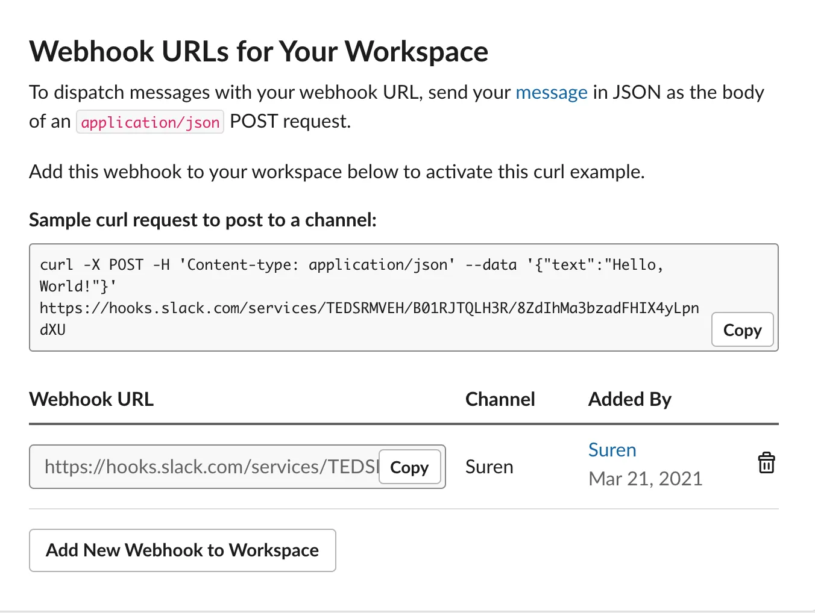This screenshot has height=613, width=815.
Task: Click the Webhook URL column header
Action: tap(92, 399)
